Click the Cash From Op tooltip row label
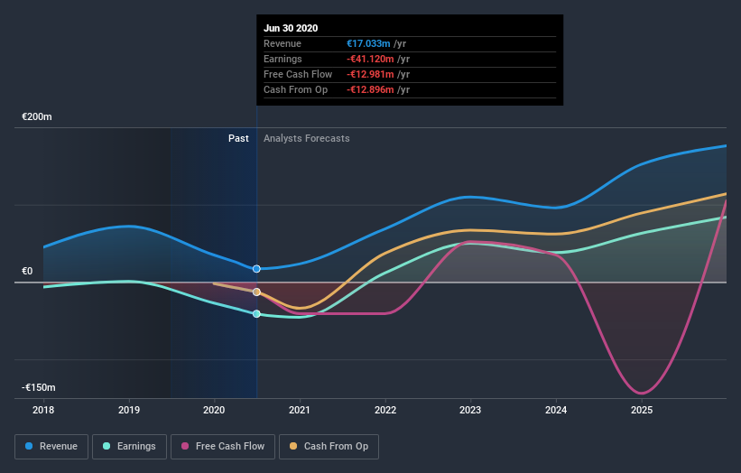This screenshot has height=473, width=741. point(295,89)
